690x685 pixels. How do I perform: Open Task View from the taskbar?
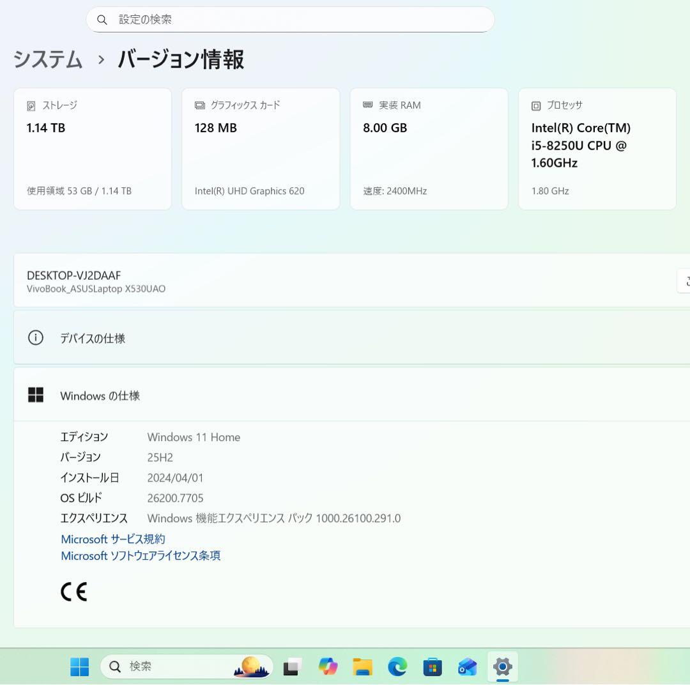point(292,666)
